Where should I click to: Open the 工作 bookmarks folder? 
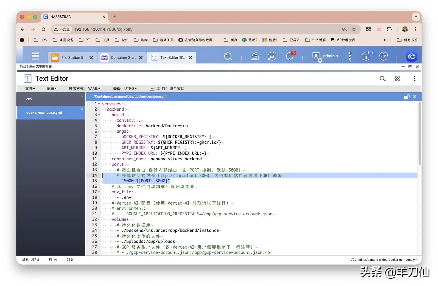coord(41,40)
